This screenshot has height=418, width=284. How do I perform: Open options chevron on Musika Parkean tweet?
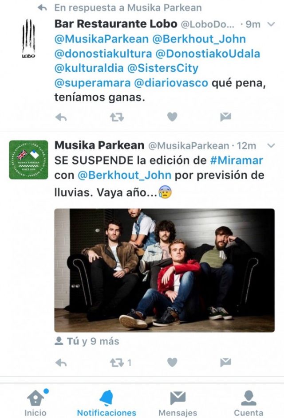[271, 145]
